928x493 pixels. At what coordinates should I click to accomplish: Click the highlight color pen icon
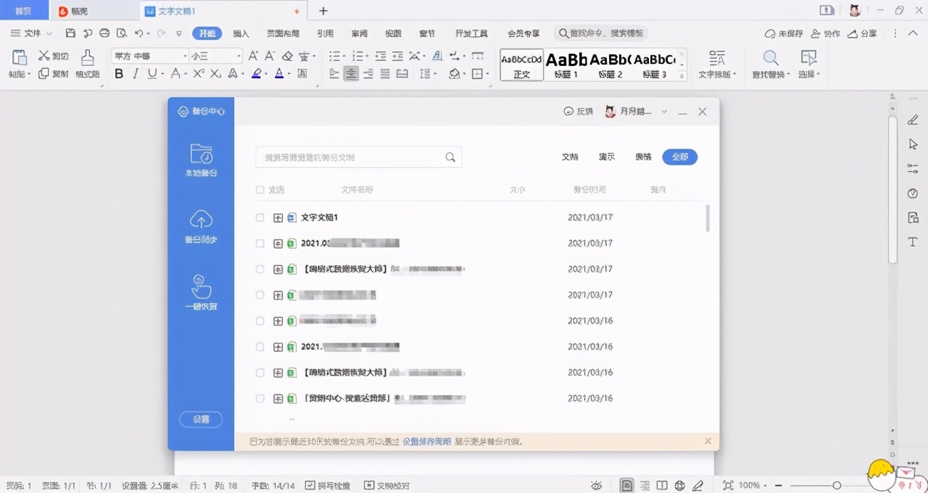[x=257, y=73]
